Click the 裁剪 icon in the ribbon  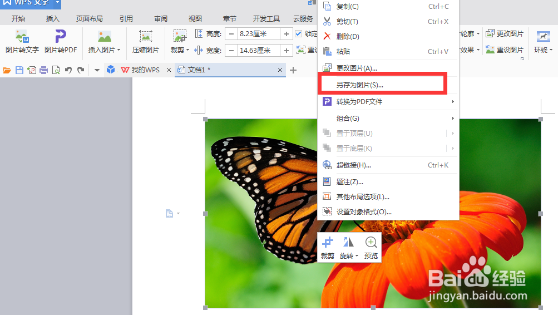pos(180,36)
